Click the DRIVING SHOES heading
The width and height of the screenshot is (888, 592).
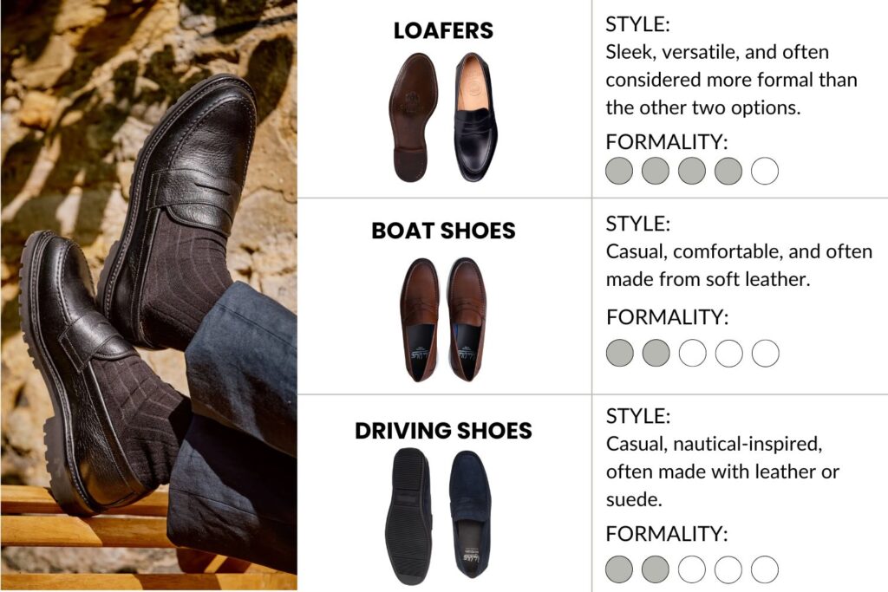point(443,431)
